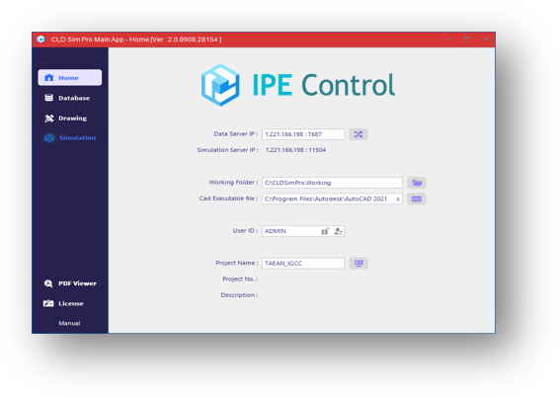The height and width of the screenshot is (398, 560).
Task: Open the License page
Action: tap(70, 303)
